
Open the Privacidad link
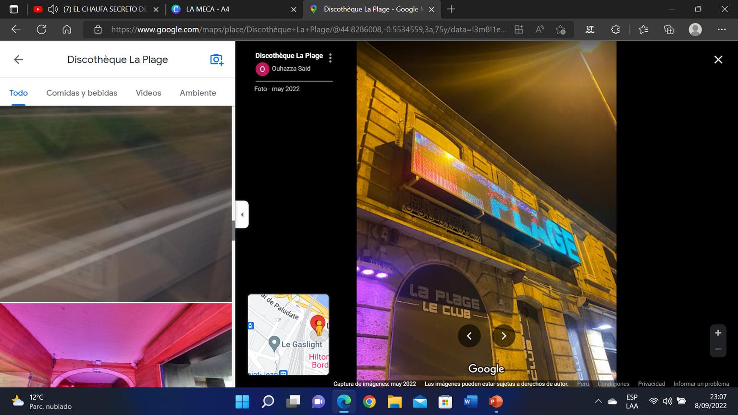click(x=652, y=384)
